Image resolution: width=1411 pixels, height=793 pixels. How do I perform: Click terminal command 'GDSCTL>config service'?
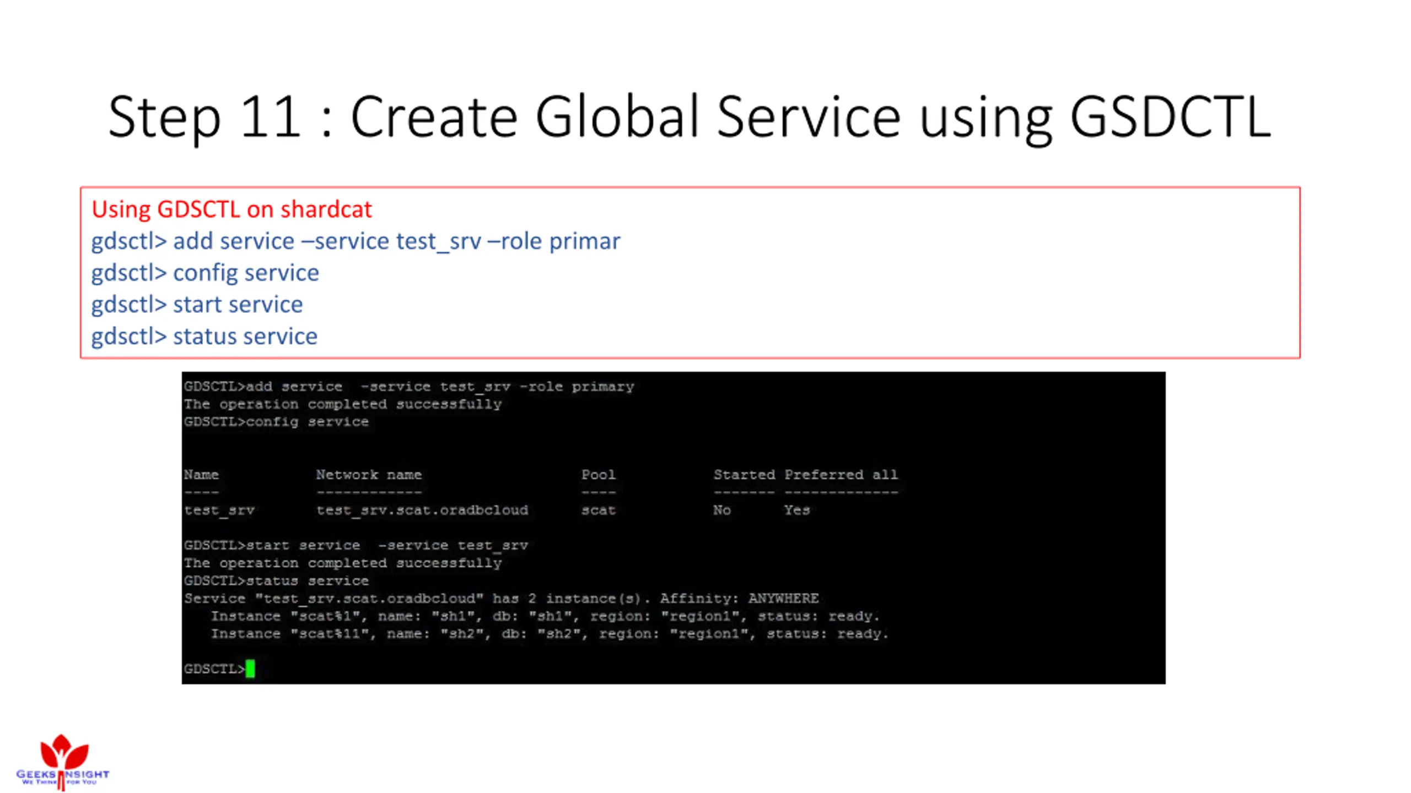(276, 422)
